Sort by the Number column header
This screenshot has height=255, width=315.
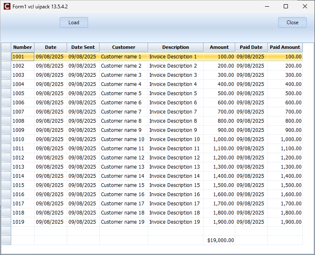pos(23,47)
